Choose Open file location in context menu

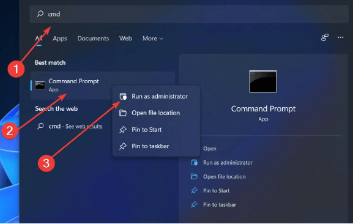coord(156,113)
